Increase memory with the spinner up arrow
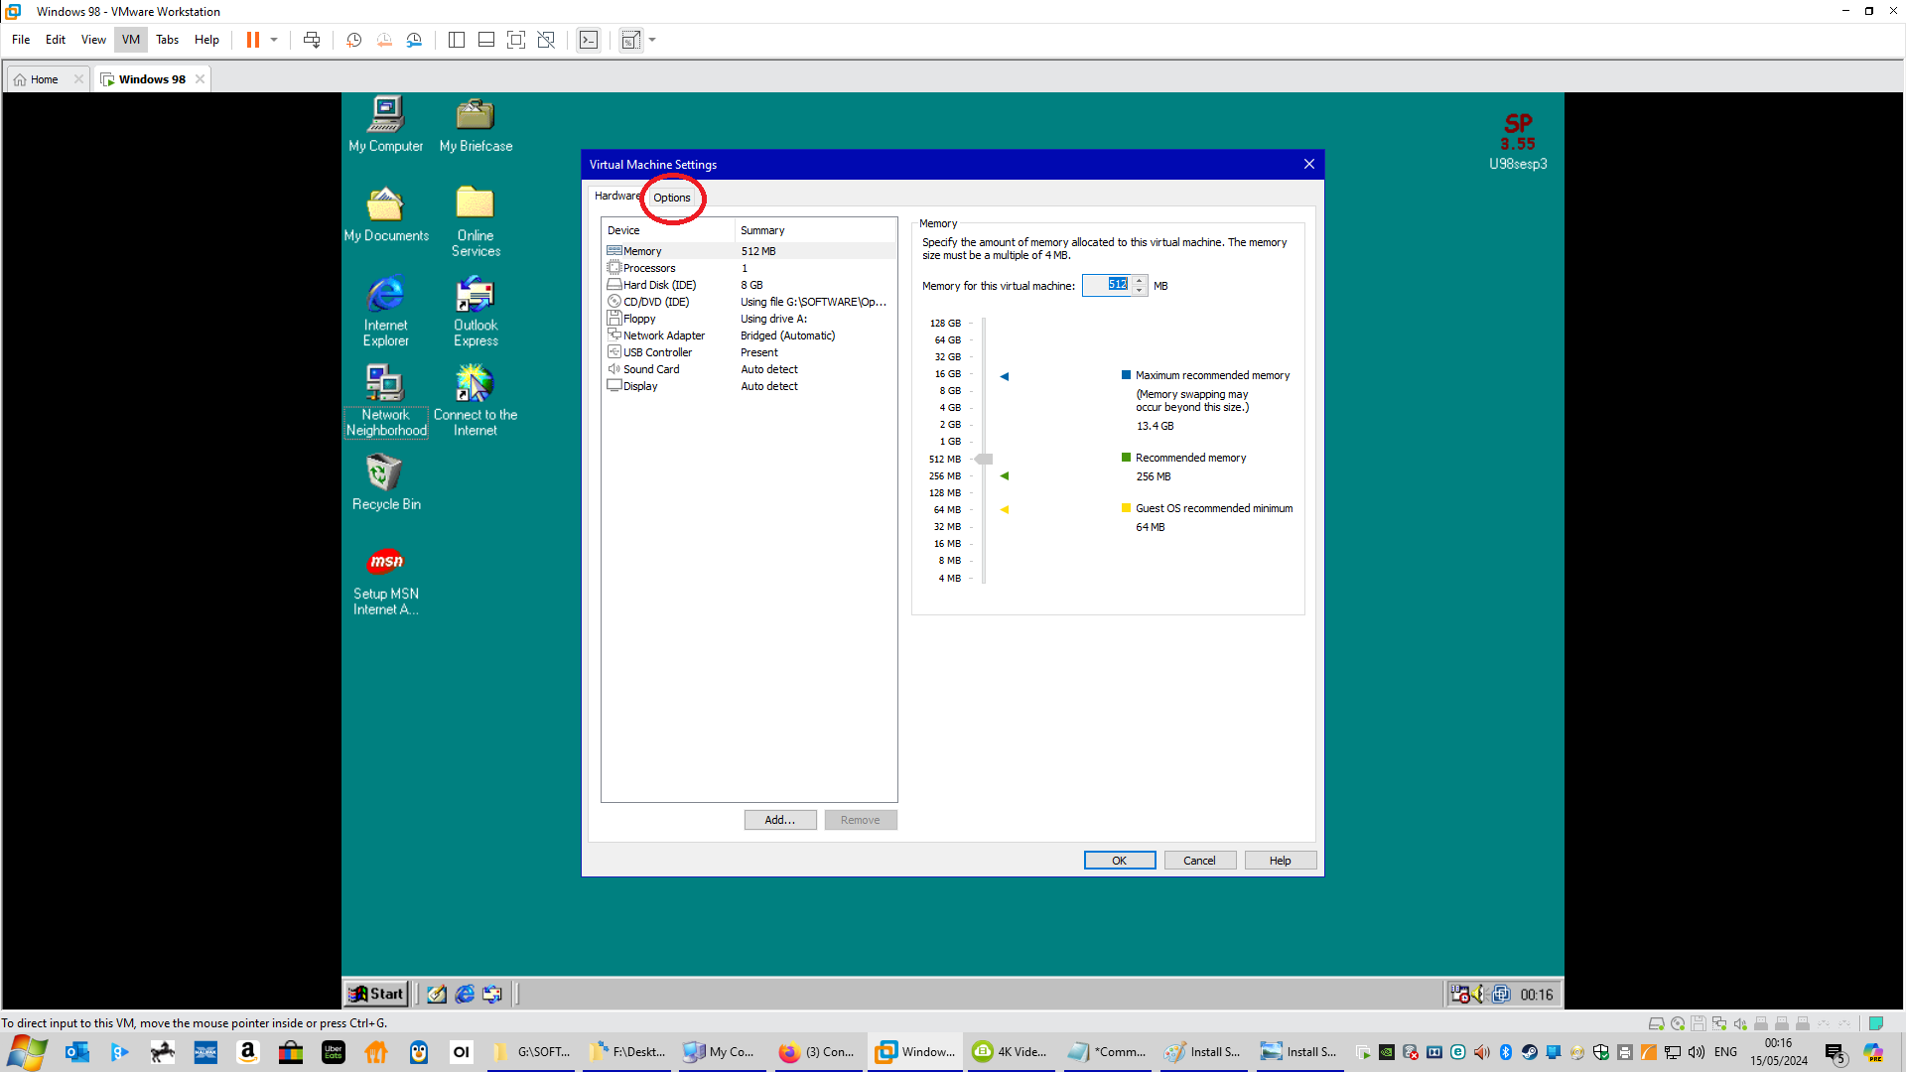 (x=1140, y=281)
